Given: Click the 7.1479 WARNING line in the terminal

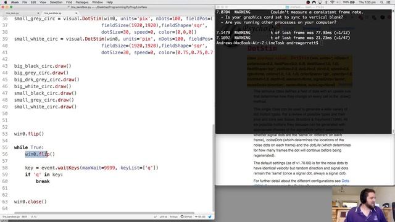Looking at the screenshot, I should tap(283, 33).
